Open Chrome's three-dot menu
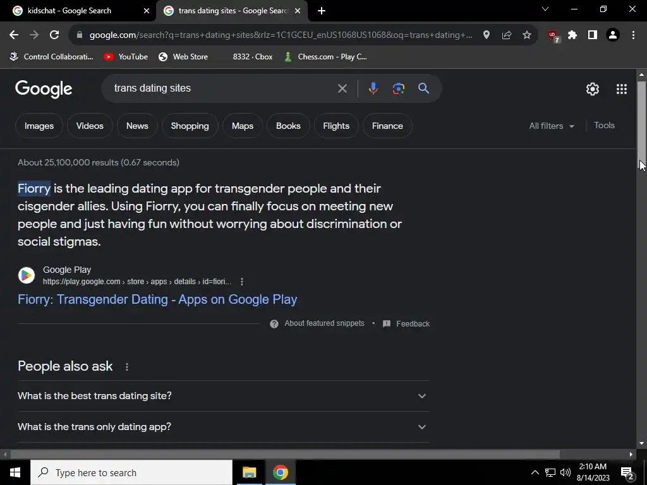Screen dimensions: 647x485 (633, 35)
